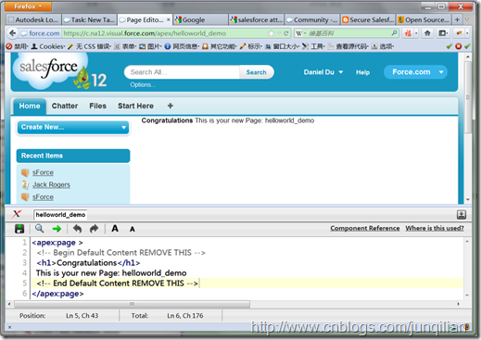Switch to the Home tab

(30, 106)
